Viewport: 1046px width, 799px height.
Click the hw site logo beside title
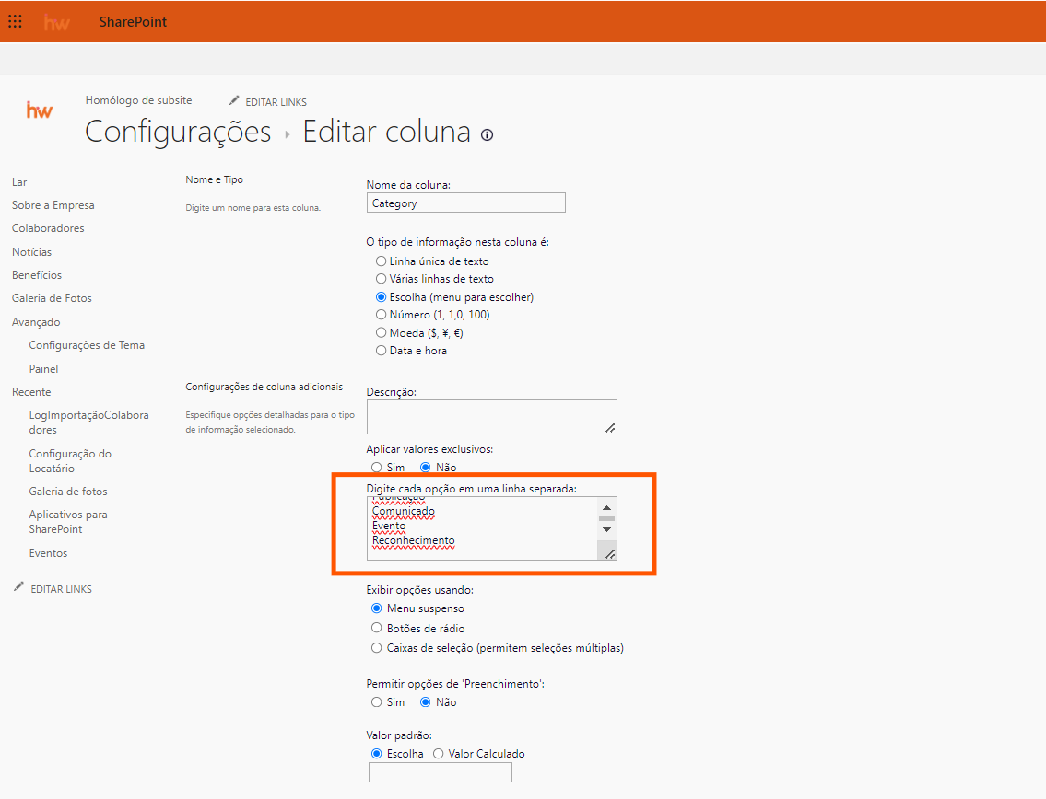click(40, 110)
